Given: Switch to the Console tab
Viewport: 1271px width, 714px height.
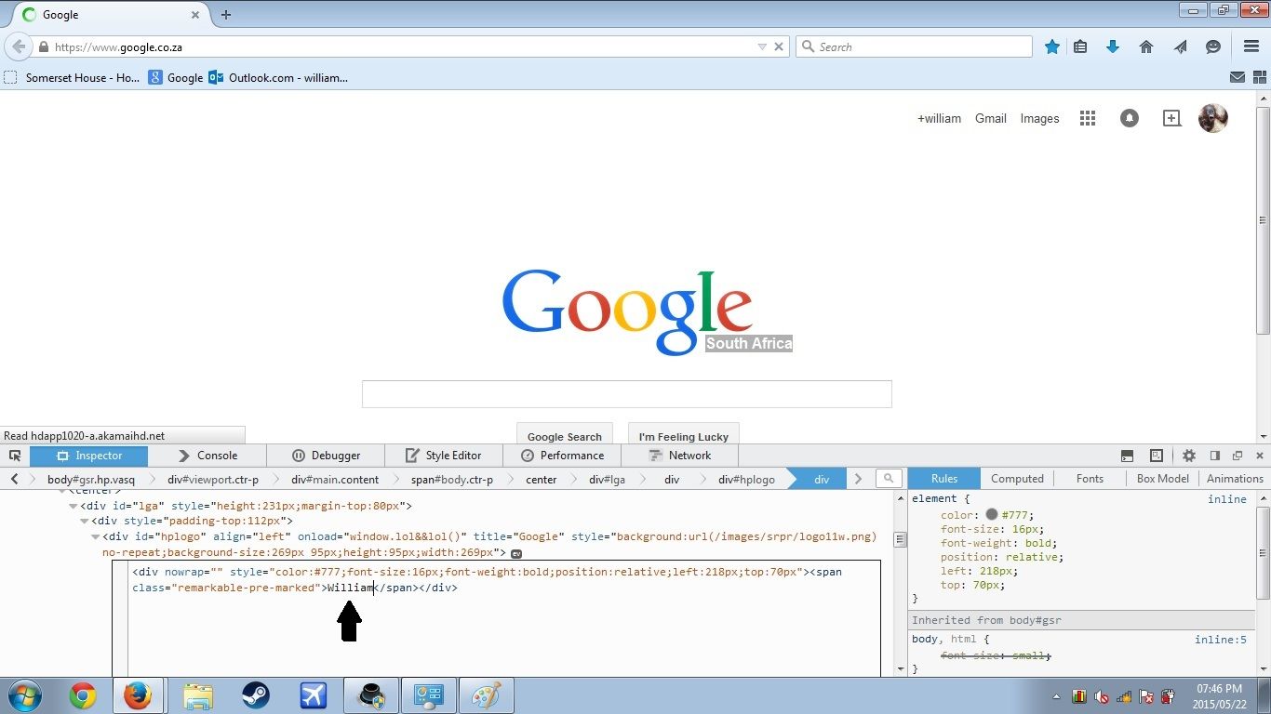Looking at the screenshot, I should coord(207,456).
